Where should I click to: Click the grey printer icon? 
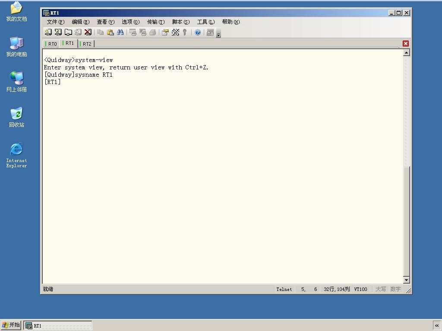pyautogui.click(x=153, y=32)
